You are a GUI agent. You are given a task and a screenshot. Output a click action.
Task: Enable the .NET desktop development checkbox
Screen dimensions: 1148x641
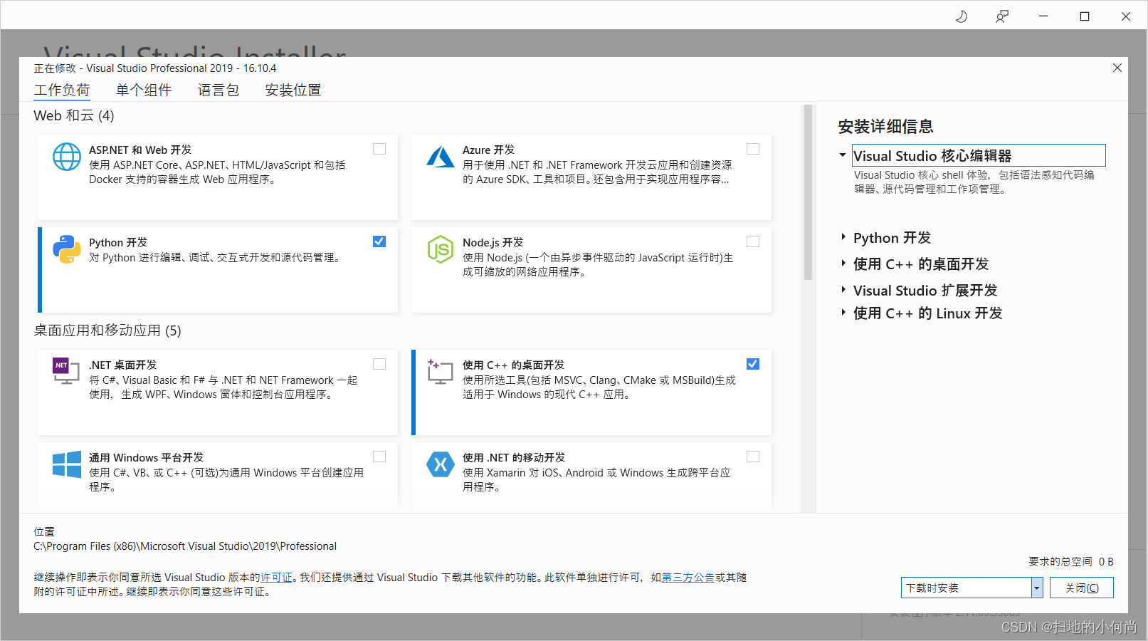click(x=379, y=364)
